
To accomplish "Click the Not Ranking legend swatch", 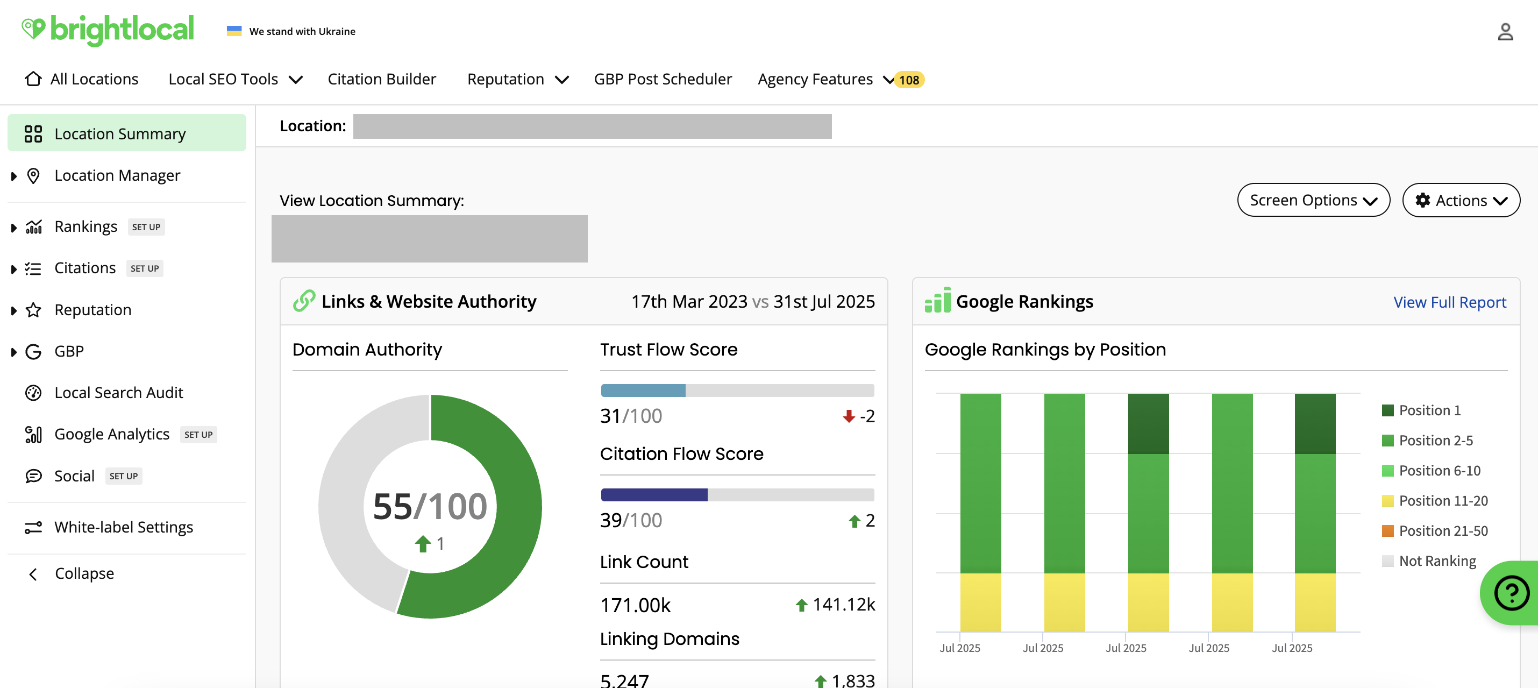I will [x=1387, y=561].
